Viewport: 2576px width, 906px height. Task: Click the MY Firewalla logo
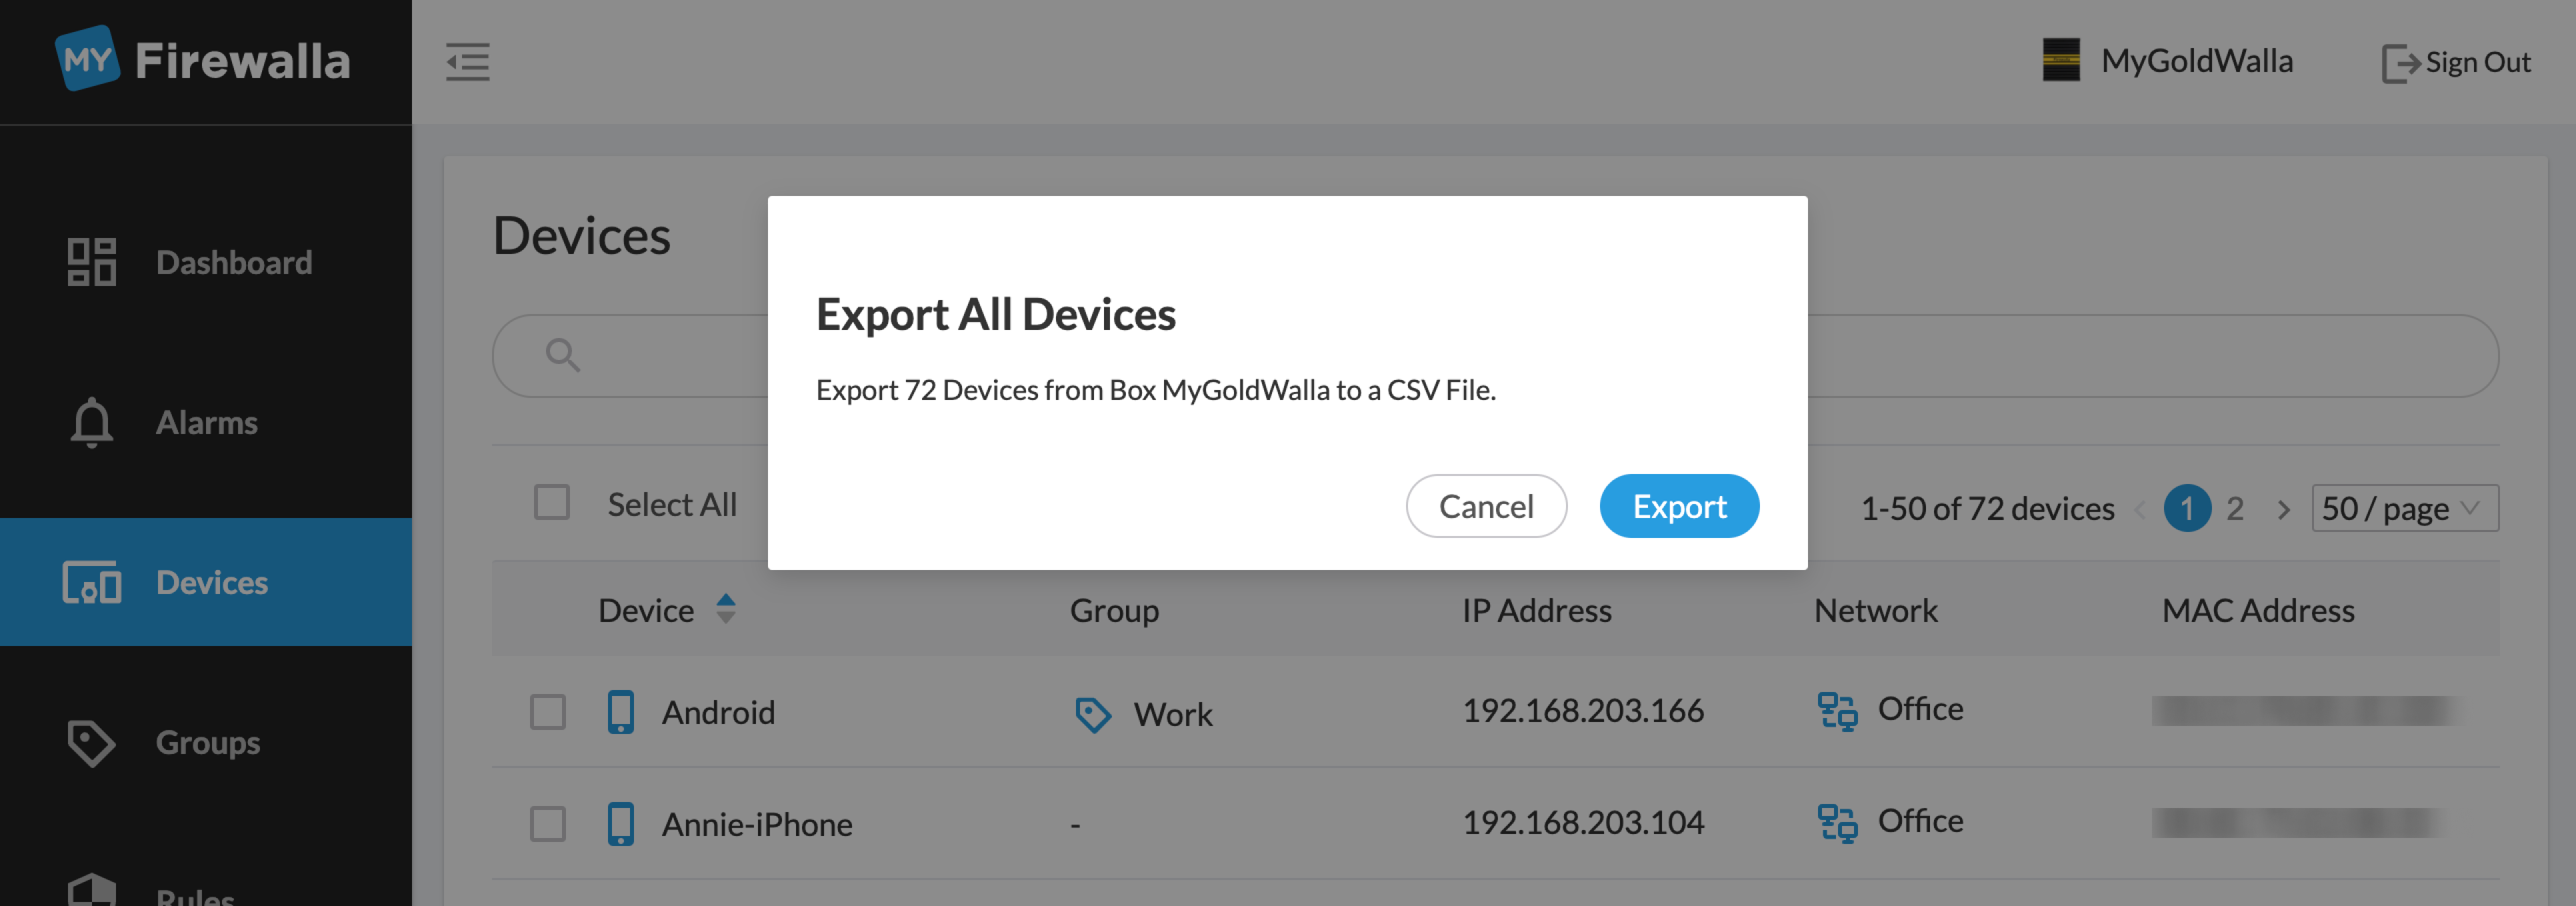coord(203,60)
